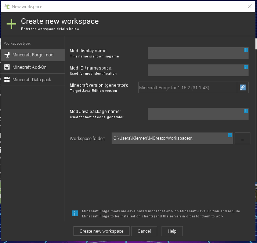Click info icon in Java package name field
This screenshot has height=243, width=257.
tap(246, 111)
